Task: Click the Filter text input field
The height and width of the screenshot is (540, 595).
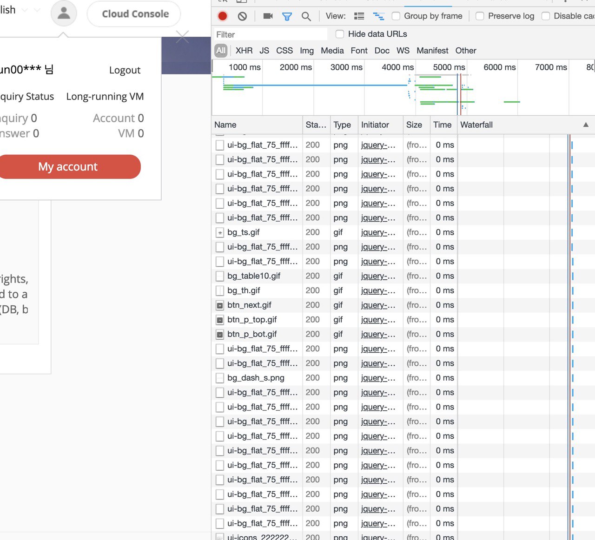Action: [x=270, y=34]
